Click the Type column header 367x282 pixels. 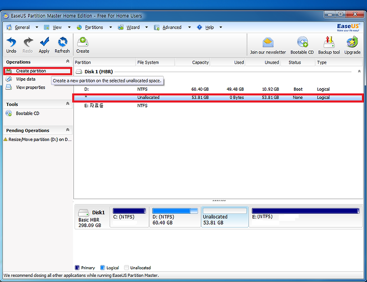339,63
